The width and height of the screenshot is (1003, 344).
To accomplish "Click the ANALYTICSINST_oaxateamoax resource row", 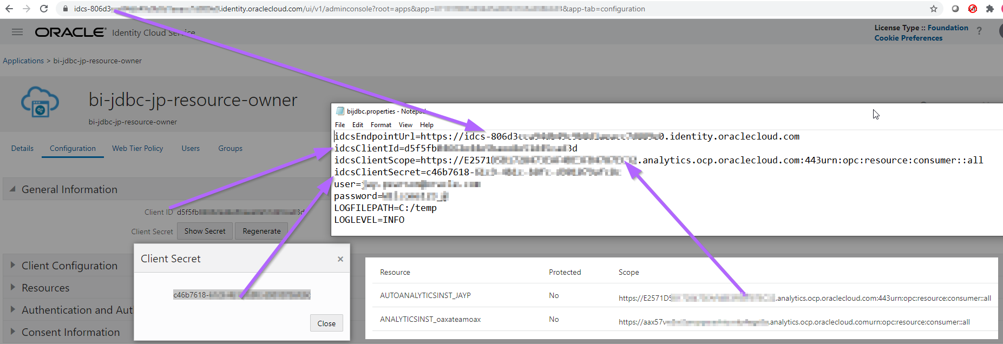I will (681, 319).
